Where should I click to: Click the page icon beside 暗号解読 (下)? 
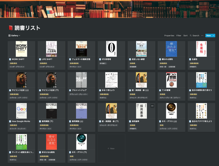(40, 121)
